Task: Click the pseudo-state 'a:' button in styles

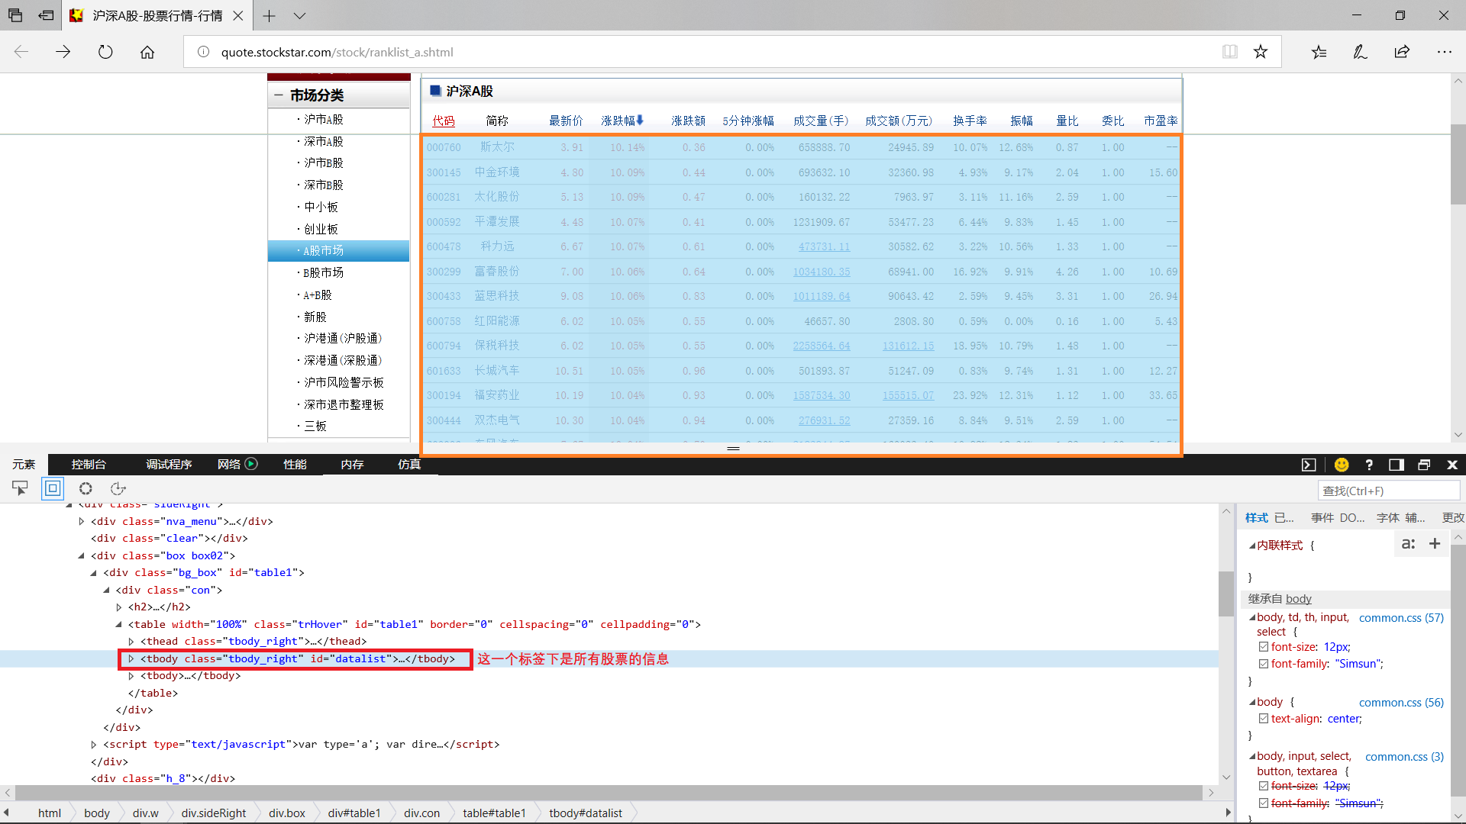Action: click(1409, 543)
